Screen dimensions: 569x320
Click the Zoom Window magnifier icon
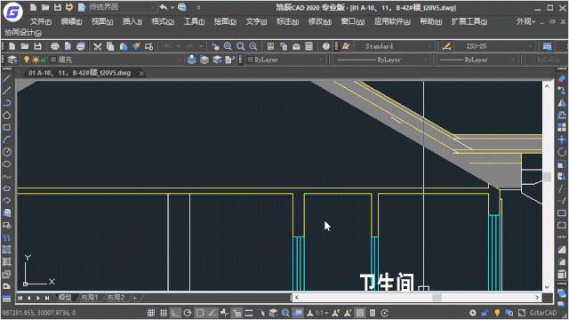pos(241,46)
